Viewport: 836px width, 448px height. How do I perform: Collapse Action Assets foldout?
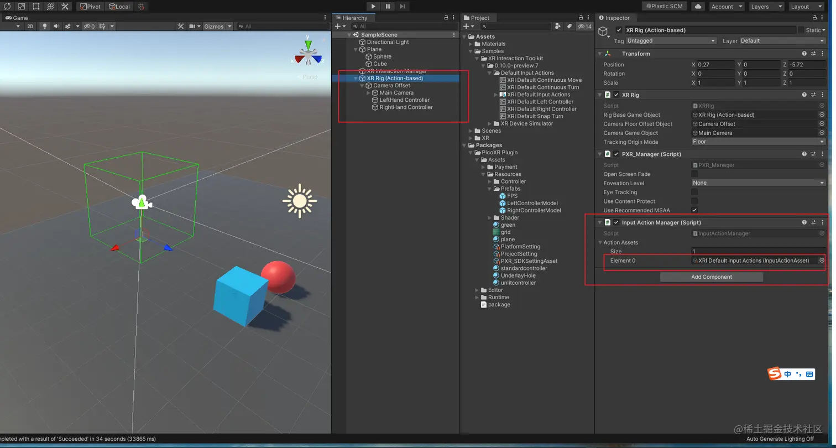(x=600, y=242)
